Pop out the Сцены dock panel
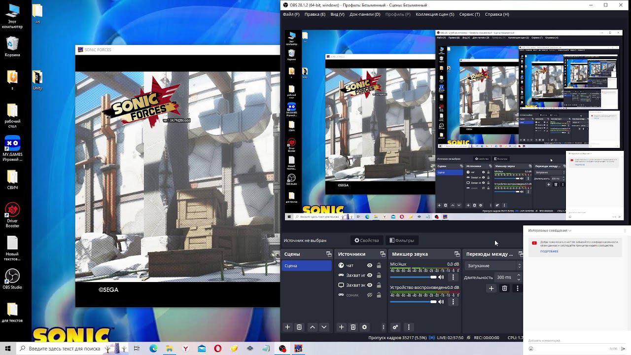The image size is (631, 355). pos(329,254)
